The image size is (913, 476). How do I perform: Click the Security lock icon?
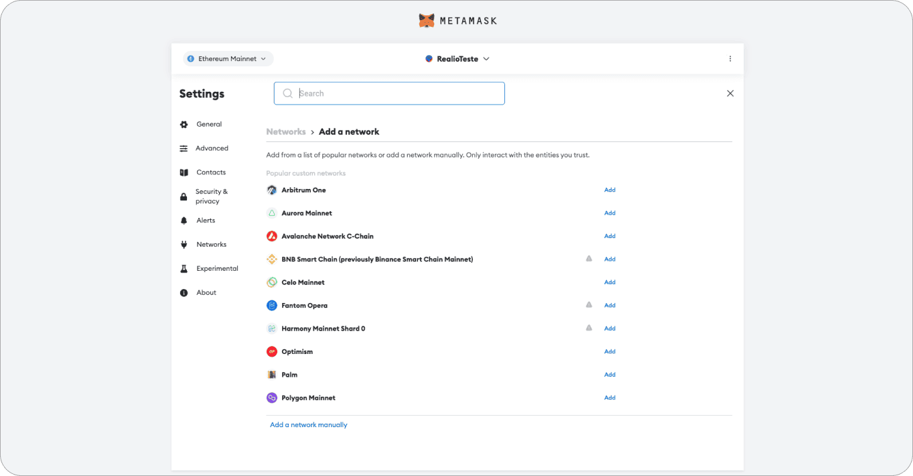[184, 196]
